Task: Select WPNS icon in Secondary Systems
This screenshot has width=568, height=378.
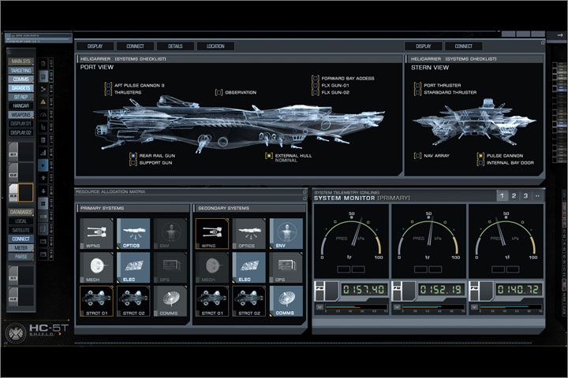Action: point(211,233)
